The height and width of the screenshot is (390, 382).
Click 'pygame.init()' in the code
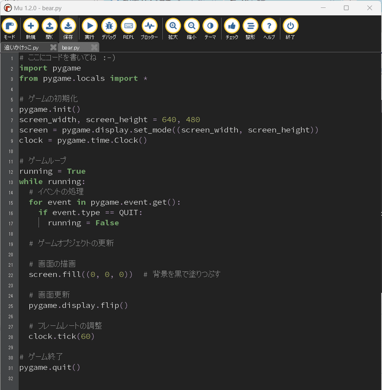click(50, 109)
